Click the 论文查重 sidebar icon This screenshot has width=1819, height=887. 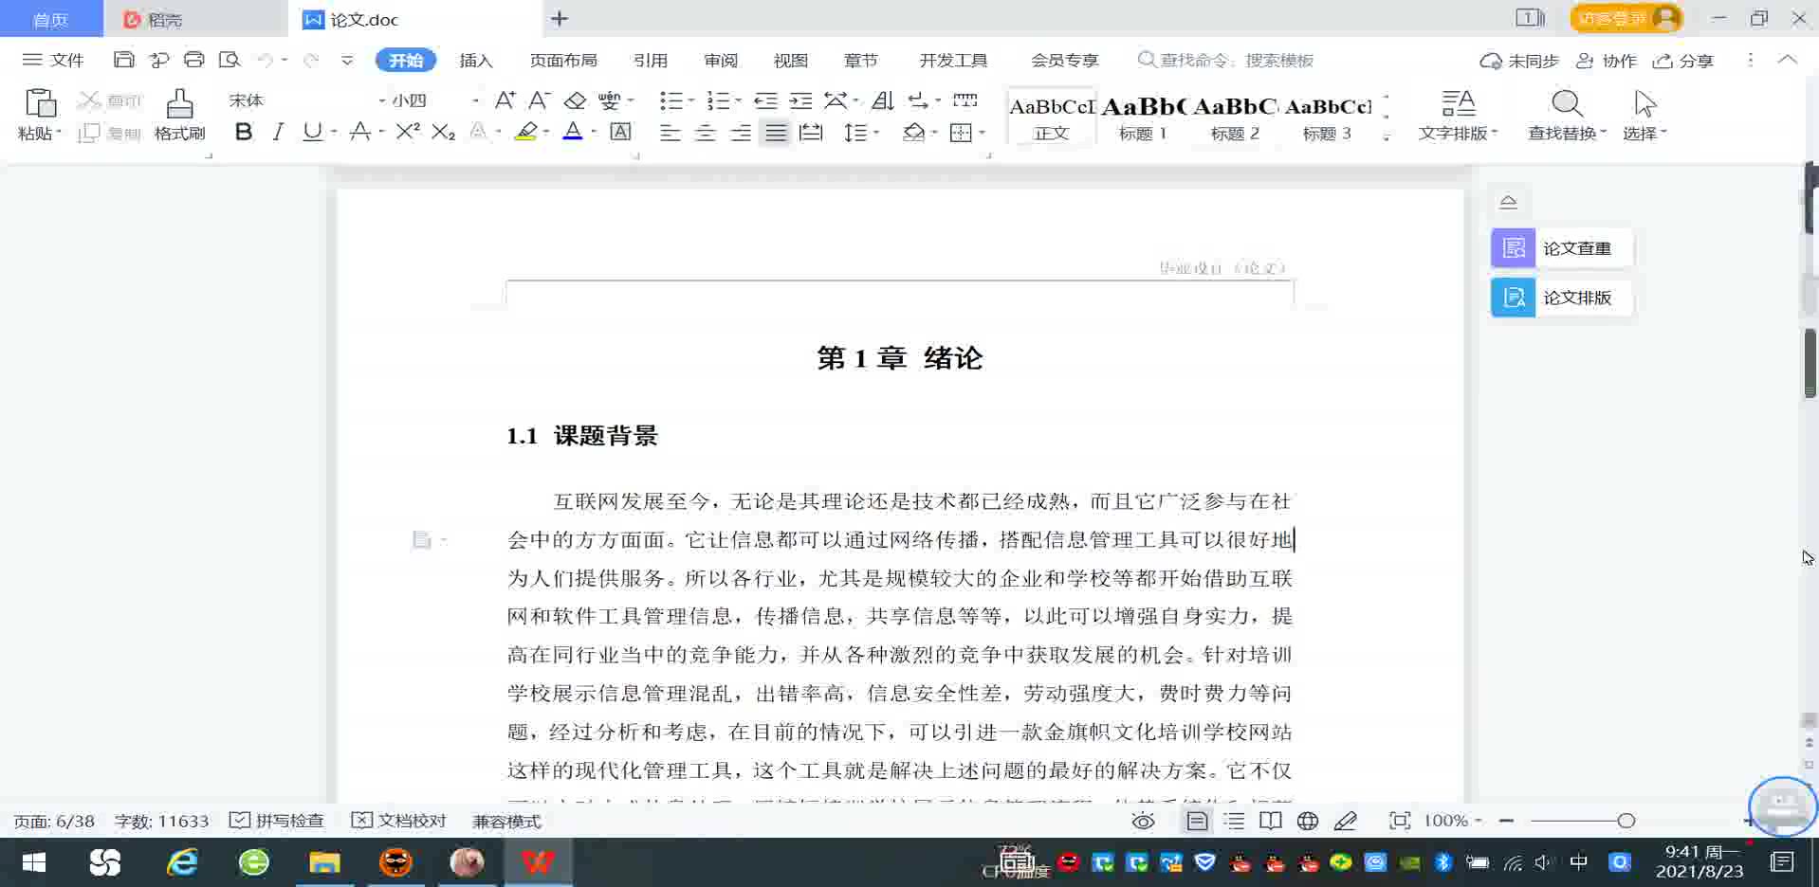click(1513, 248)
